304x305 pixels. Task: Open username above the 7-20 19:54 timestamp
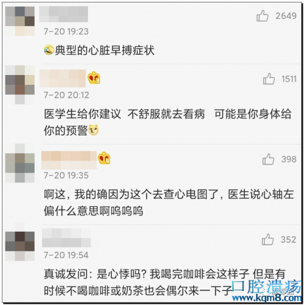coord(67,237)
